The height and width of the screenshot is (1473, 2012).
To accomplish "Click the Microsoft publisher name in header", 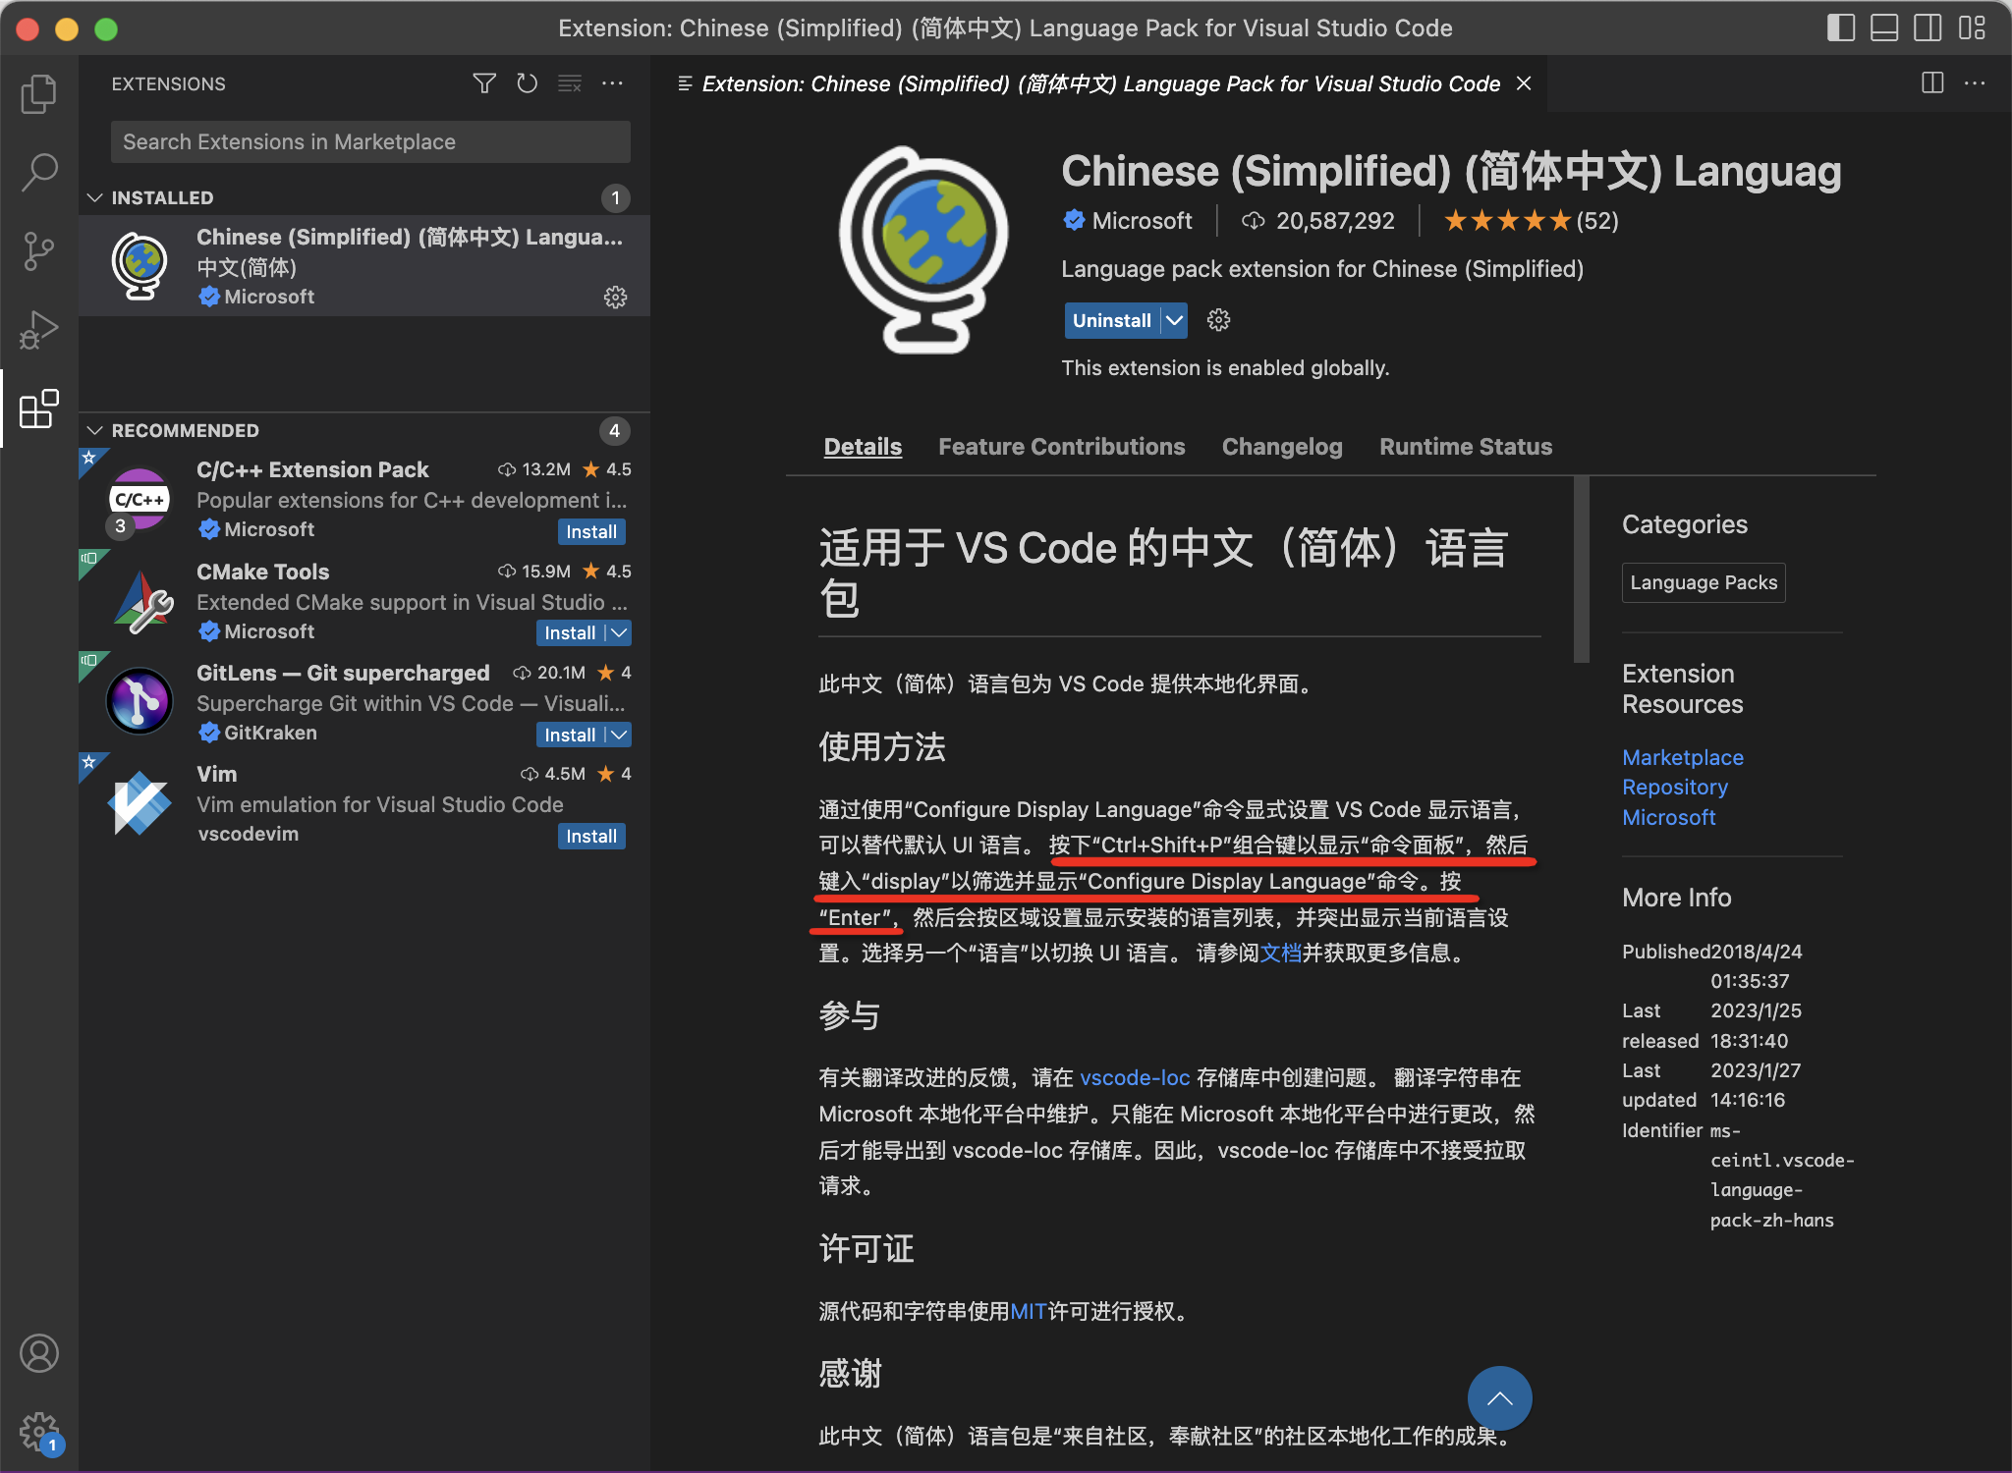I will (1142, 221).
